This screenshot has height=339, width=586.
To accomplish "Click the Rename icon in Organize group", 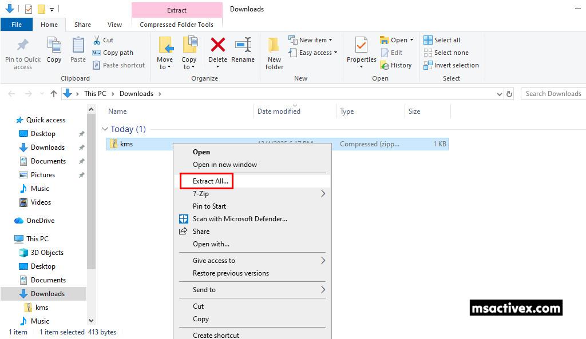I will [x=243, y=46].
